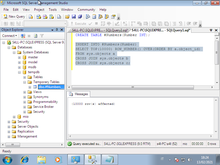
Task: Open the Edit menu
Action: pyautogui.click(x=16, y=10)
